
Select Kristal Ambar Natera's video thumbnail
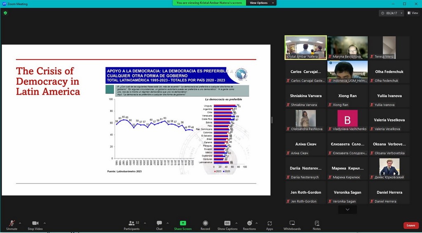tap(305, 47)
